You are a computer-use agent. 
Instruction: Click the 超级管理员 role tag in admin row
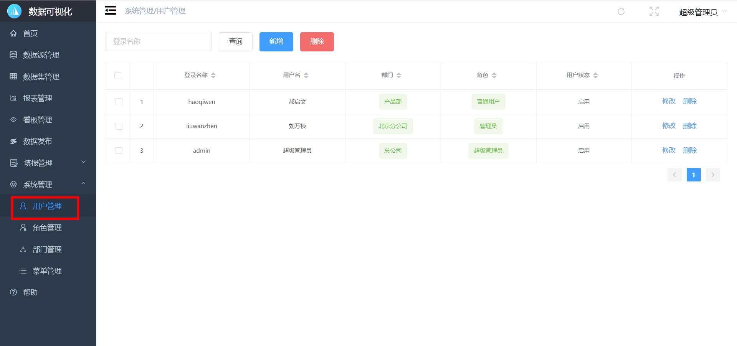(488, 151)
